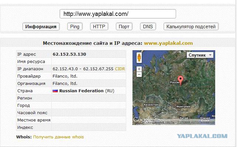Image resolution: width=237 pixels, height=147 pixels.
Task: Select the Порт tab
Action: coord(124,27)
